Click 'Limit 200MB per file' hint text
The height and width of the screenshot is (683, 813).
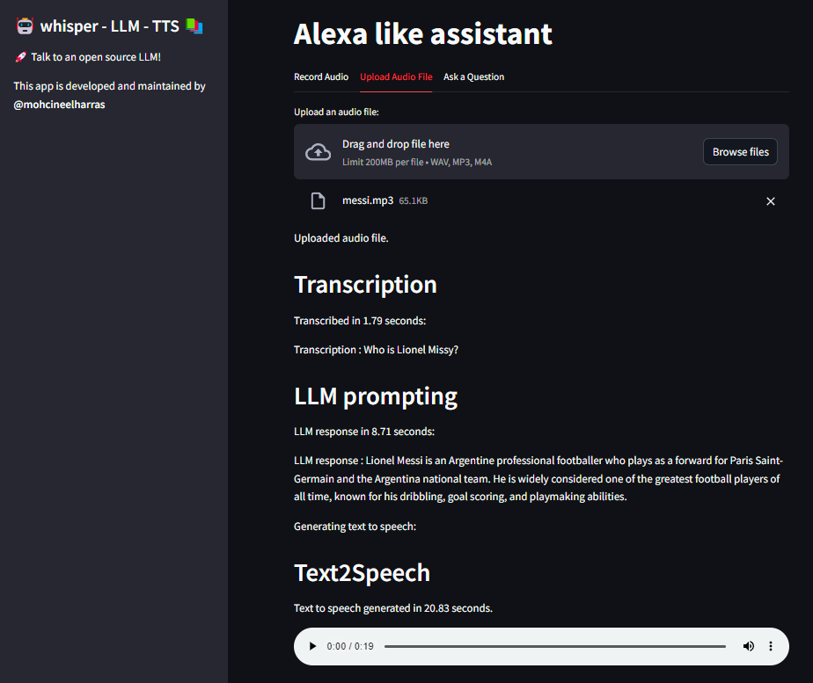coord(383,162)
